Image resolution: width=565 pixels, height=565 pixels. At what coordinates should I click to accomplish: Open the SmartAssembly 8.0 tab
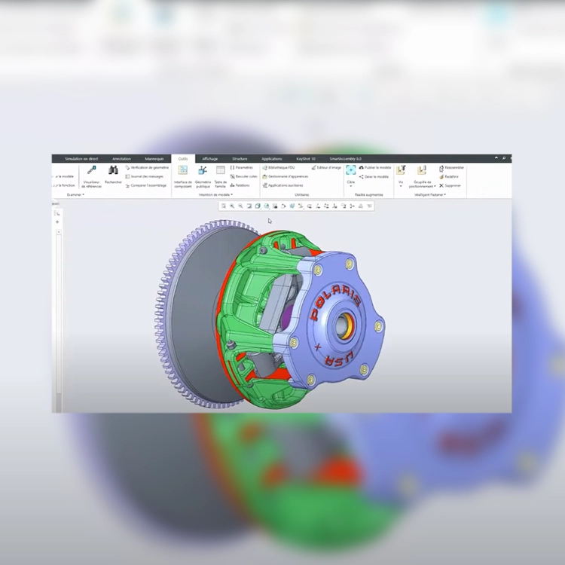coord(345,158)
